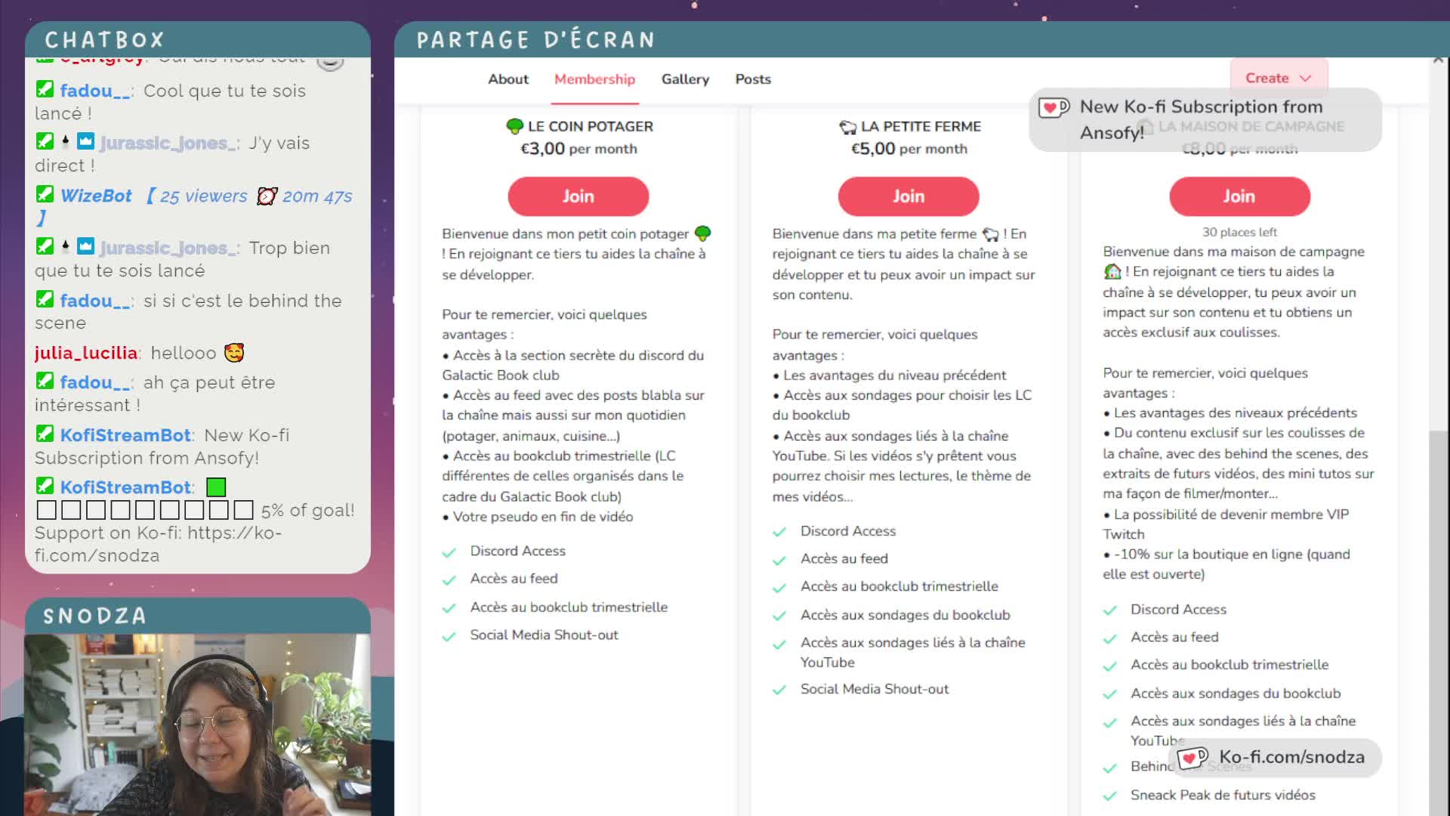Click the snodza webcam feed
The height and width of the screenshot is (816, 1450).
pos(197,724)
